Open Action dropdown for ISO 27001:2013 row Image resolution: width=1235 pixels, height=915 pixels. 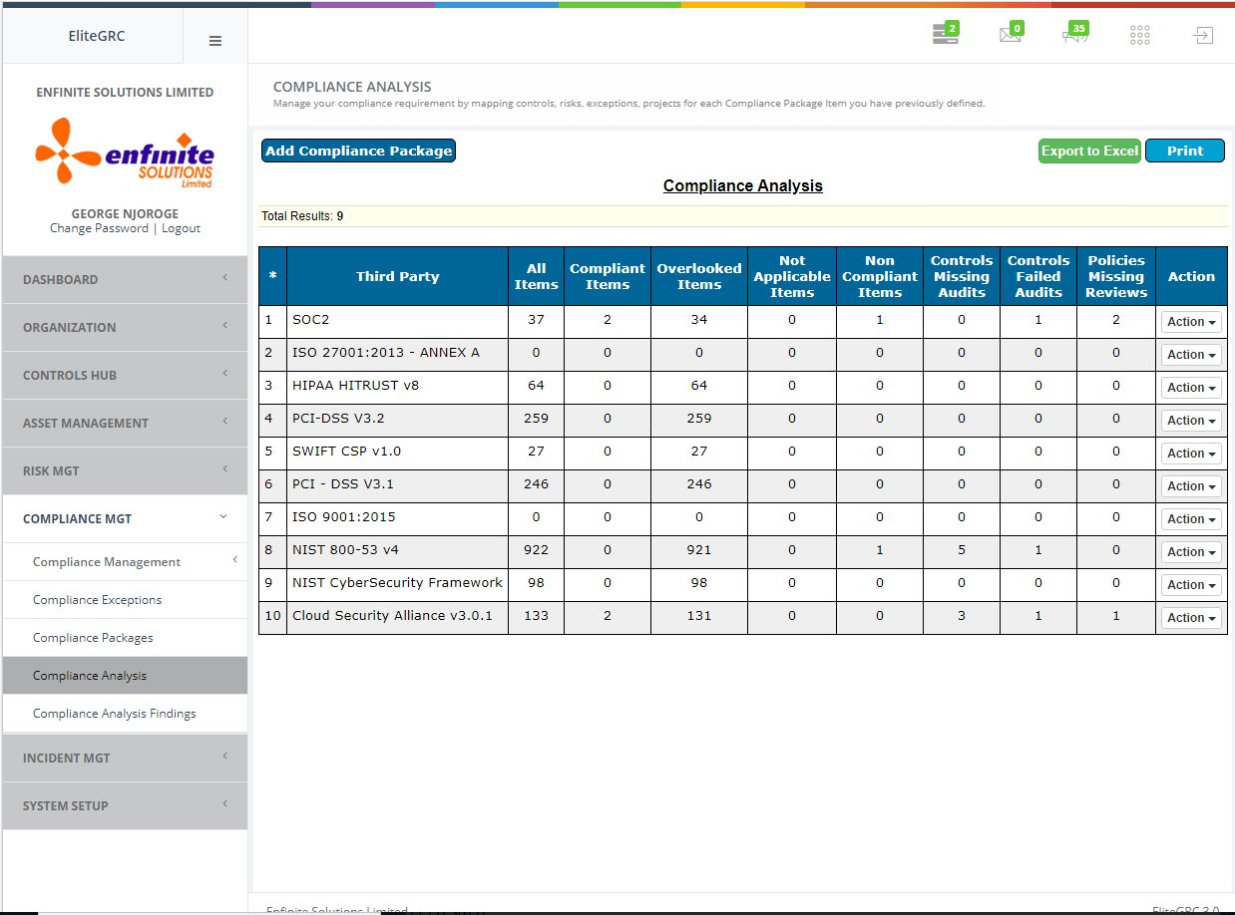point(1191,355)
